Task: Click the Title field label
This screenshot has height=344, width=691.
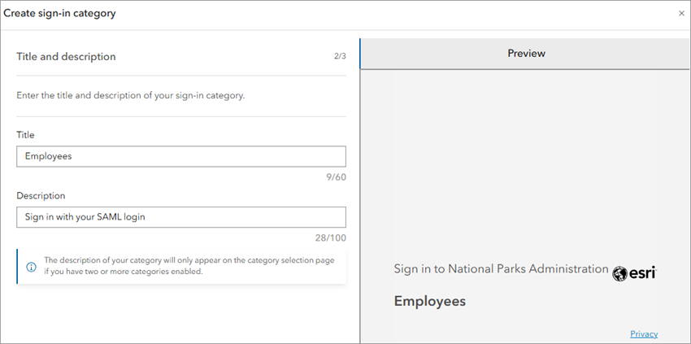Action: point(25,135)
